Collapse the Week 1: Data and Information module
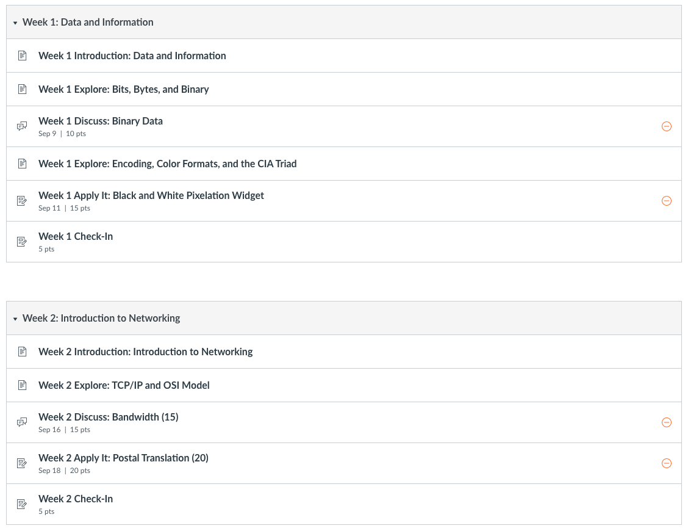The height and width of the screenshot is (531, 688). tap(15, 22)
